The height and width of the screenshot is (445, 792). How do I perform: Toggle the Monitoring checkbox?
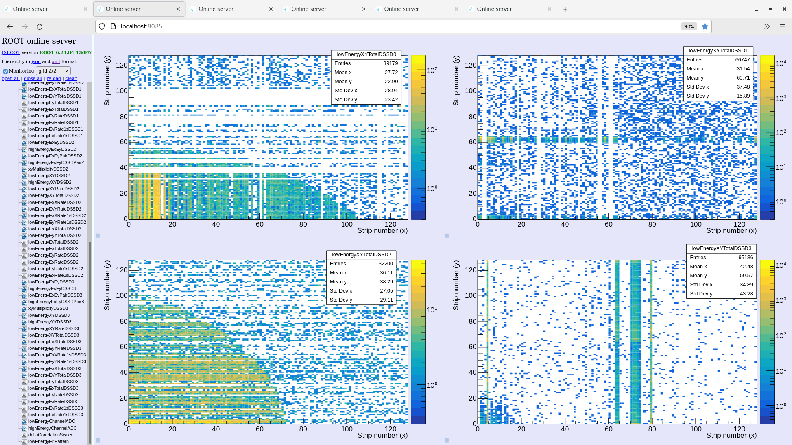click(5, 71)
